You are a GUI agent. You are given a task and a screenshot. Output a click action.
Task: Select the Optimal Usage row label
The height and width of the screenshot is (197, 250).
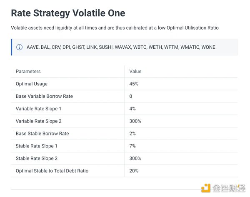point(32,84)
